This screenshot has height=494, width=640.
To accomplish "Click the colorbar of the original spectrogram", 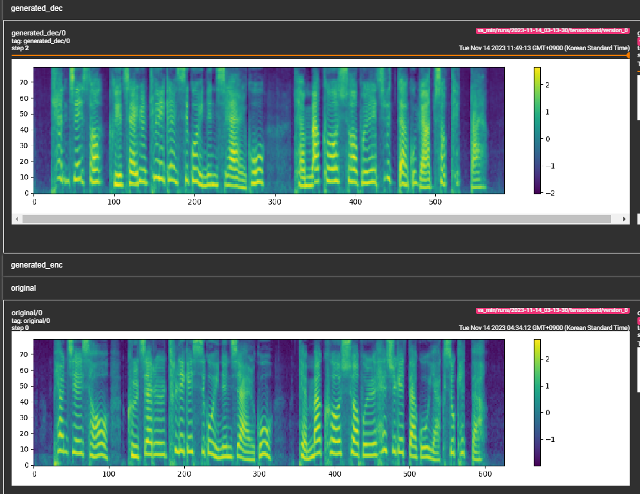I will pos(537,402).
